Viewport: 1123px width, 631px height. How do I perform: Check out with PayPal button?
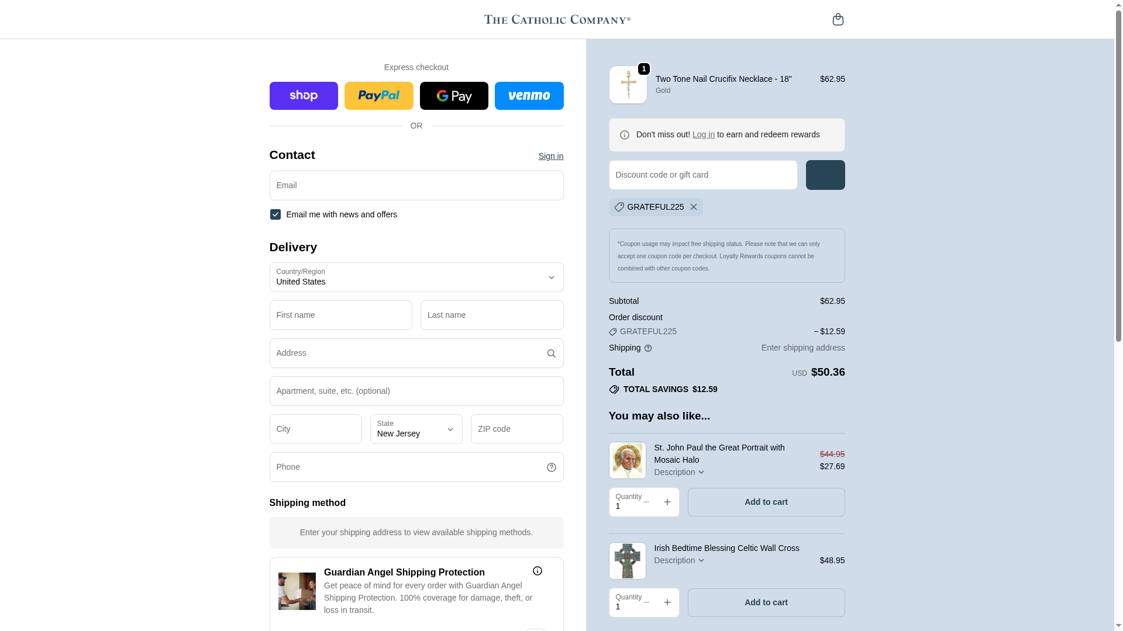tap(378, 96)
